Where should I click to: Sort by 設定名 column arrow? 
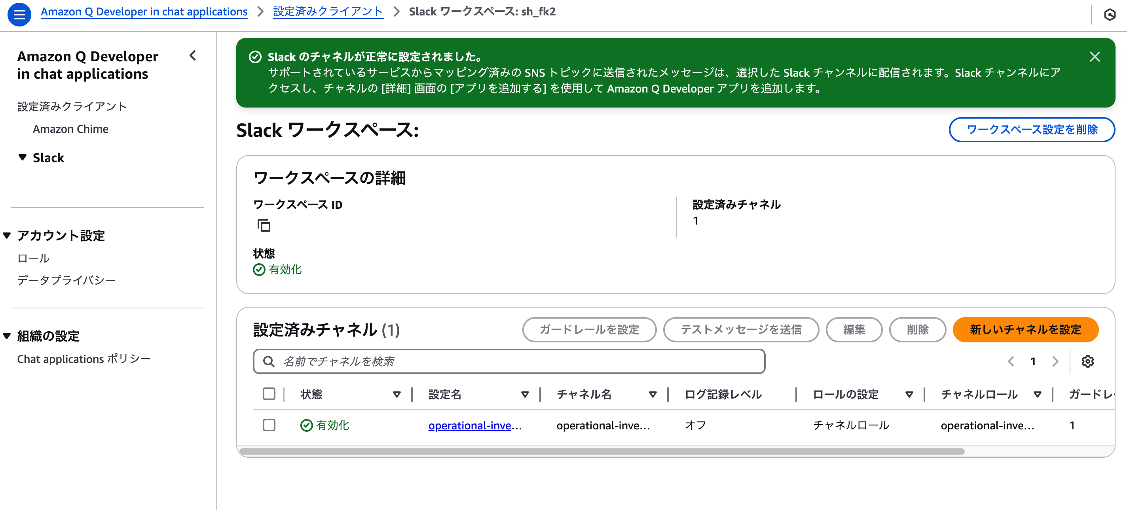coord(525,394)
